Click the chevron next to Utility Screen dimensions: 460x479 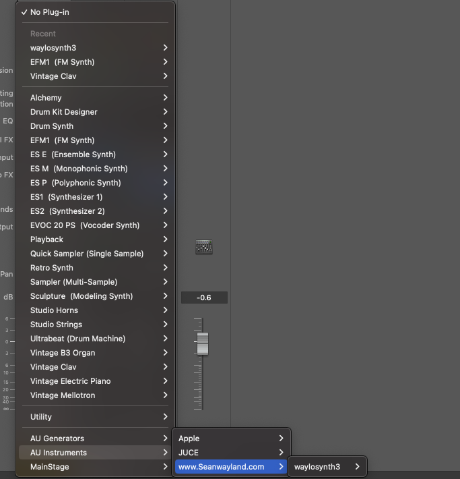pos(165,417)
